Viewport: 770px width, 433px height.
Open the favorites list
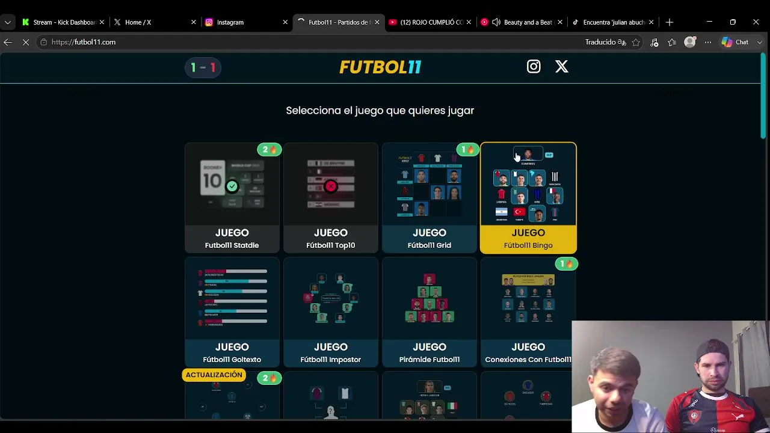pos(672,42)
